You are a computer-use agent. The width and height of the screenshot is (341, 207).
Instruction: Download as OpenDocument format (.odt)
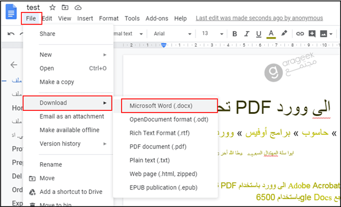click(x=166, y=120)
